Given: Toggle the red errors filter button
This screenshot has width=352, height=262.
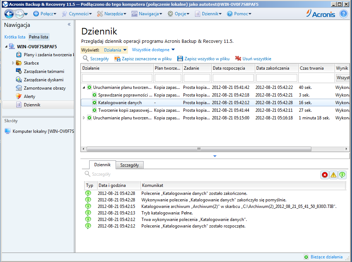Looking at the screenshot, I should [x=325, y=175].
